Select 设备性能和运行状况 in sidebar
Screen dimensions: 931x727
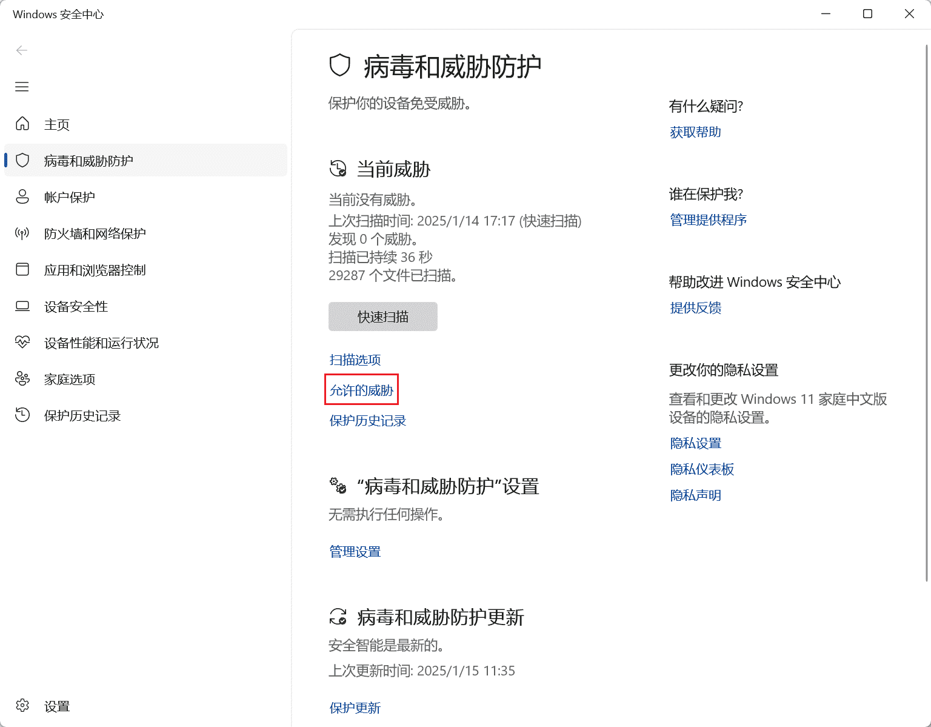145,343
